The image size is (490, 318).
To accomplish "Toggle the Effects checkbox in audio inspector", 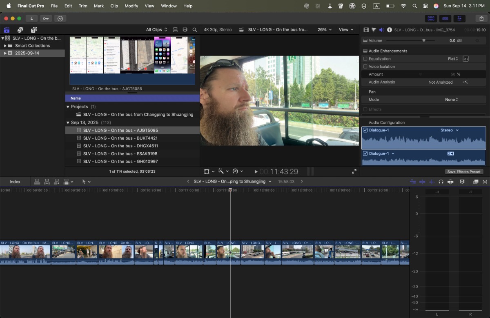I will [365, 109].
